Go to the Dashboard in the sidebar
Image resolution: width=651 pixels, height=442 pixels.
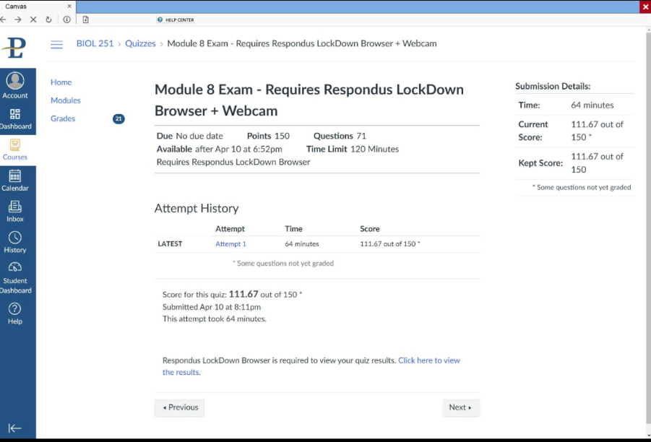coord(15,119)
